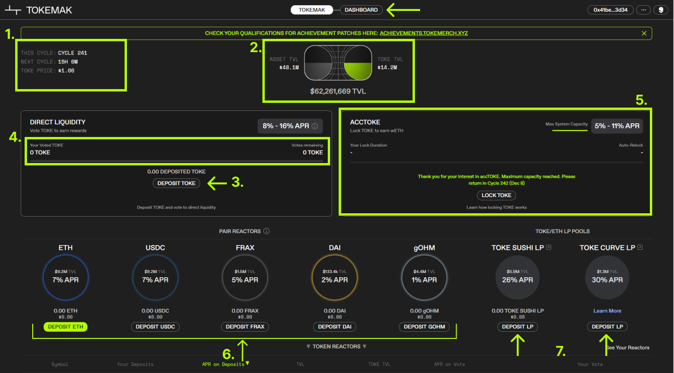Open Learn how locking TOKE works link
The height and width of the screenshot is (373, 674).
click(496, 207)
